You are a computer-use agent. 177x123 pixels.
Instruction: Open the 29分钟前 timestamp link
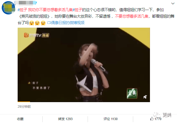click(24, 107)
